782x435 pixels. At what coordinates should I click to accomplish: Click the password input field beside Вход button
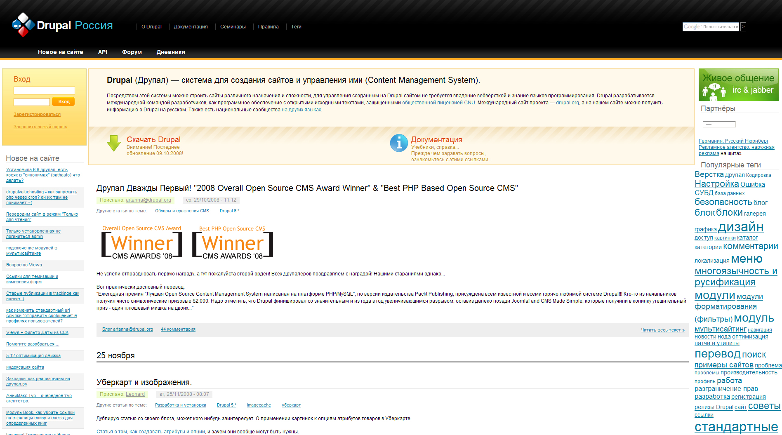point(32,102)
